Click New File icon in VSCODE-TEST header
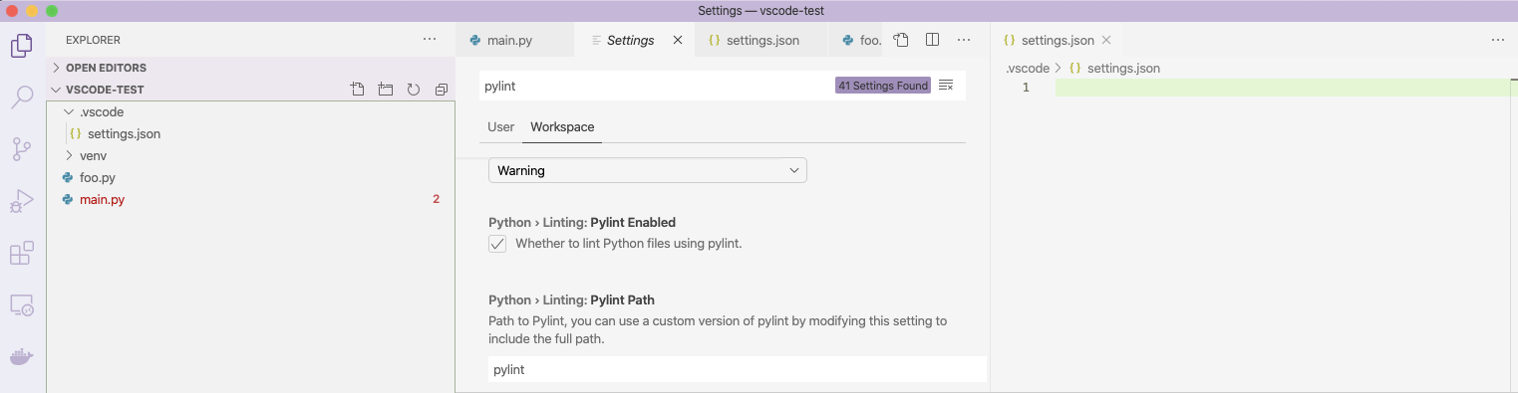 [x=358, y=90]
